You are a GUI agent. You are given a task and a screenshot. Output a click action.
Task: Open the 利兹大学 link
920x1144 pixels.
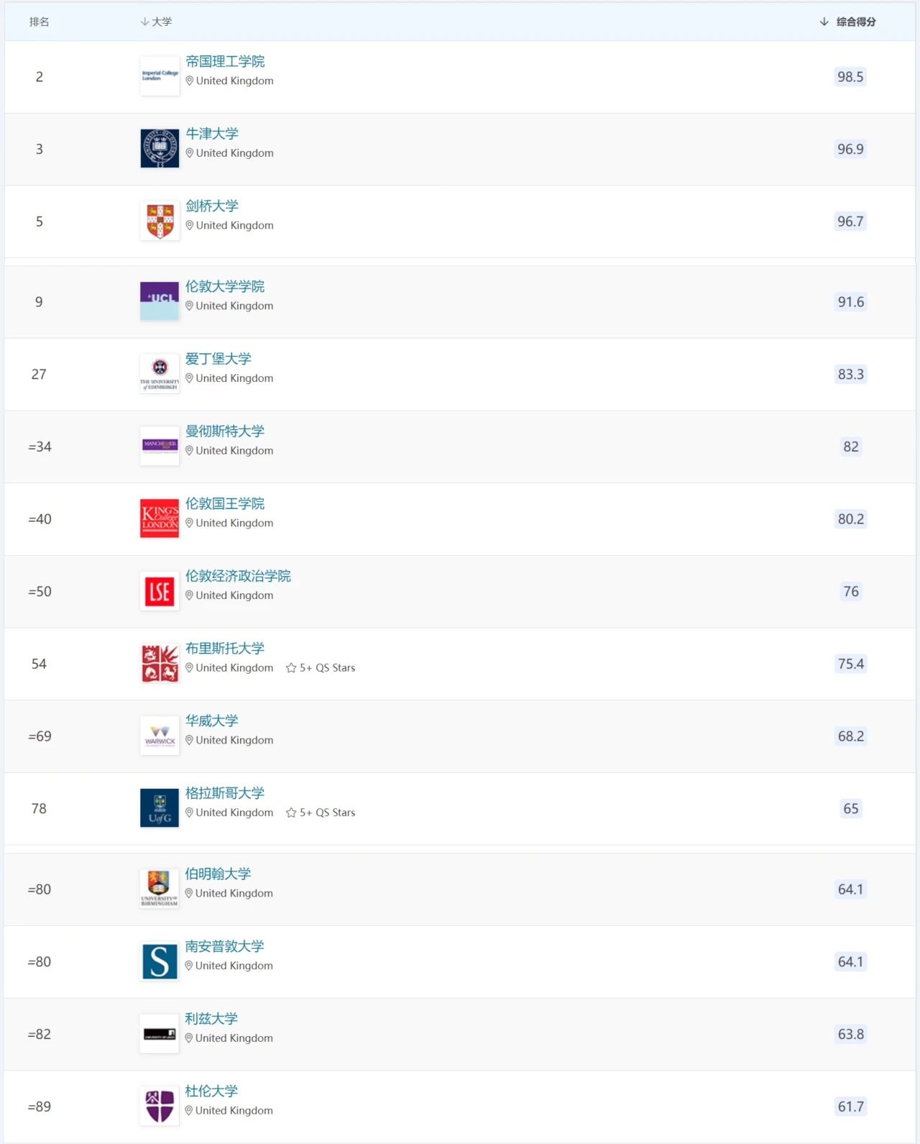click(x=211, y=1018)
